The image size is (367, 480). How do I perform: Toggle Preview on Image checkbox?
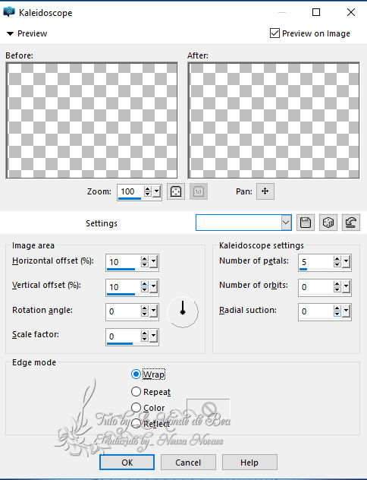(x=274, y=33)
